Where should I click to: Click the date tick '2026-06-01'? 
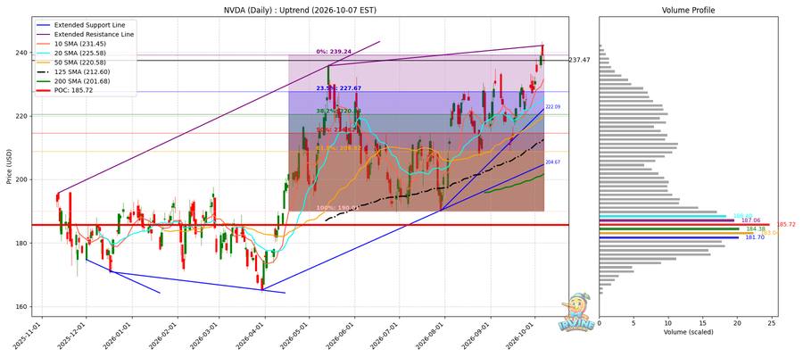343,336
